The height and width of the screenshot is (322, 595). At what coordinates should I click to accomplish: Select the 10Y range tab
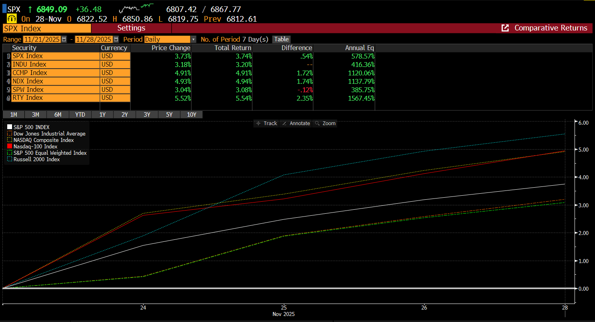192,115
